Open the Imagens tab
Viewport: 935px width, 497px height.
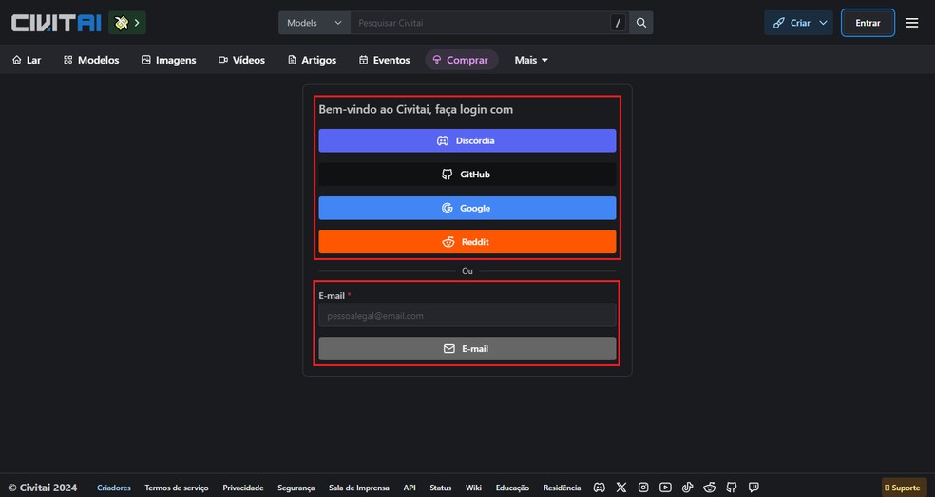coord(169,60)
